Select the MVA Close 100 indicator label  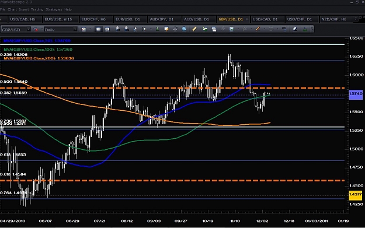click(x=38, y=49)
